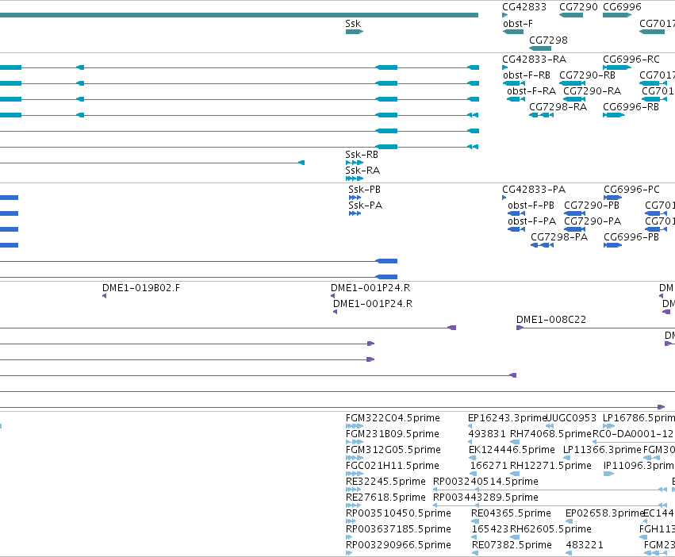The width and height of the screenshot is (675, 557).
Task: Click EST EP16243.3prime
Action: pos(507,418)
